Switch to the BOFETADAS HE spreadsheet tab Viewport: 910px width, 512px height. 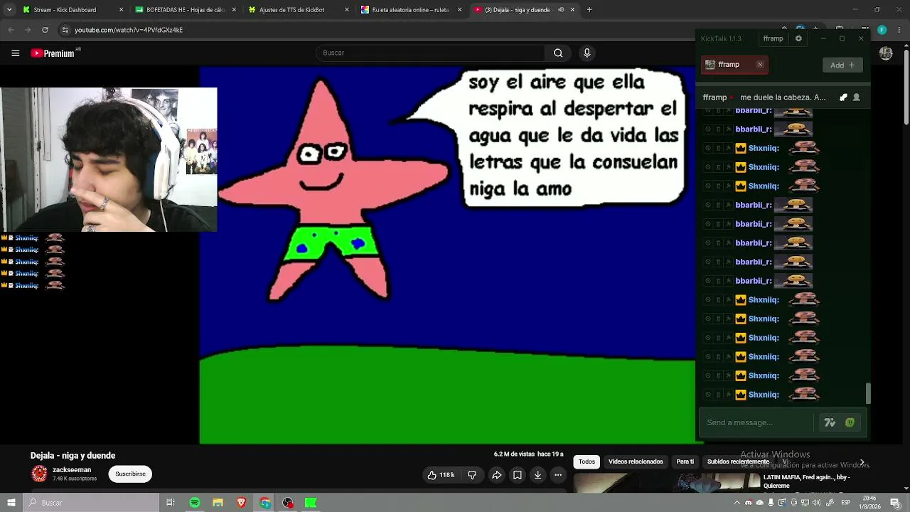point(184,10)
